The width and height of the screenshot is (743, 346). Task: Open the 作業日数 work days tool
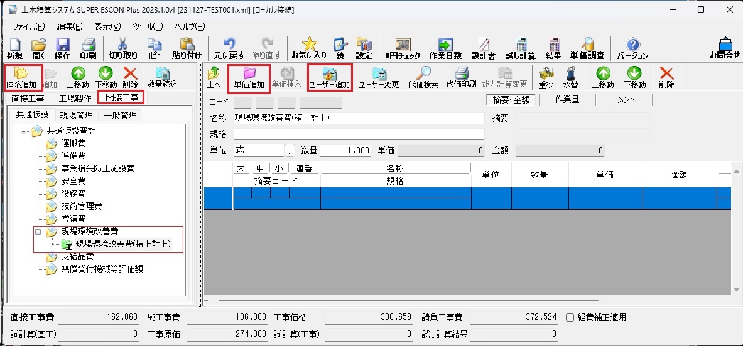click(445, 48)
